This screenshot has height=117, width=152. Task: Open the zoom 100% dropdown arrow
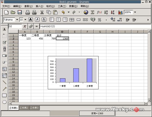(x=135, y=12)
